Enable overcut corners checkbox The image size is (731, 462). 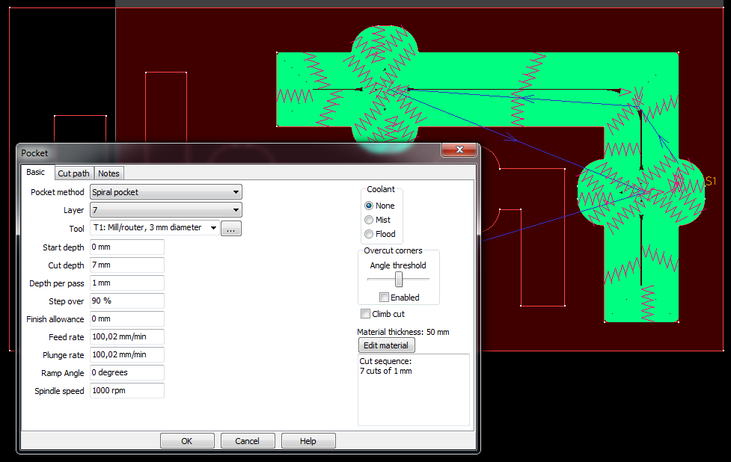click(384, 298)
